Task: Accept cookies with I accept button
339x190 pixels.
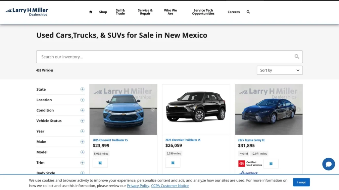Action: coord(301,182)
